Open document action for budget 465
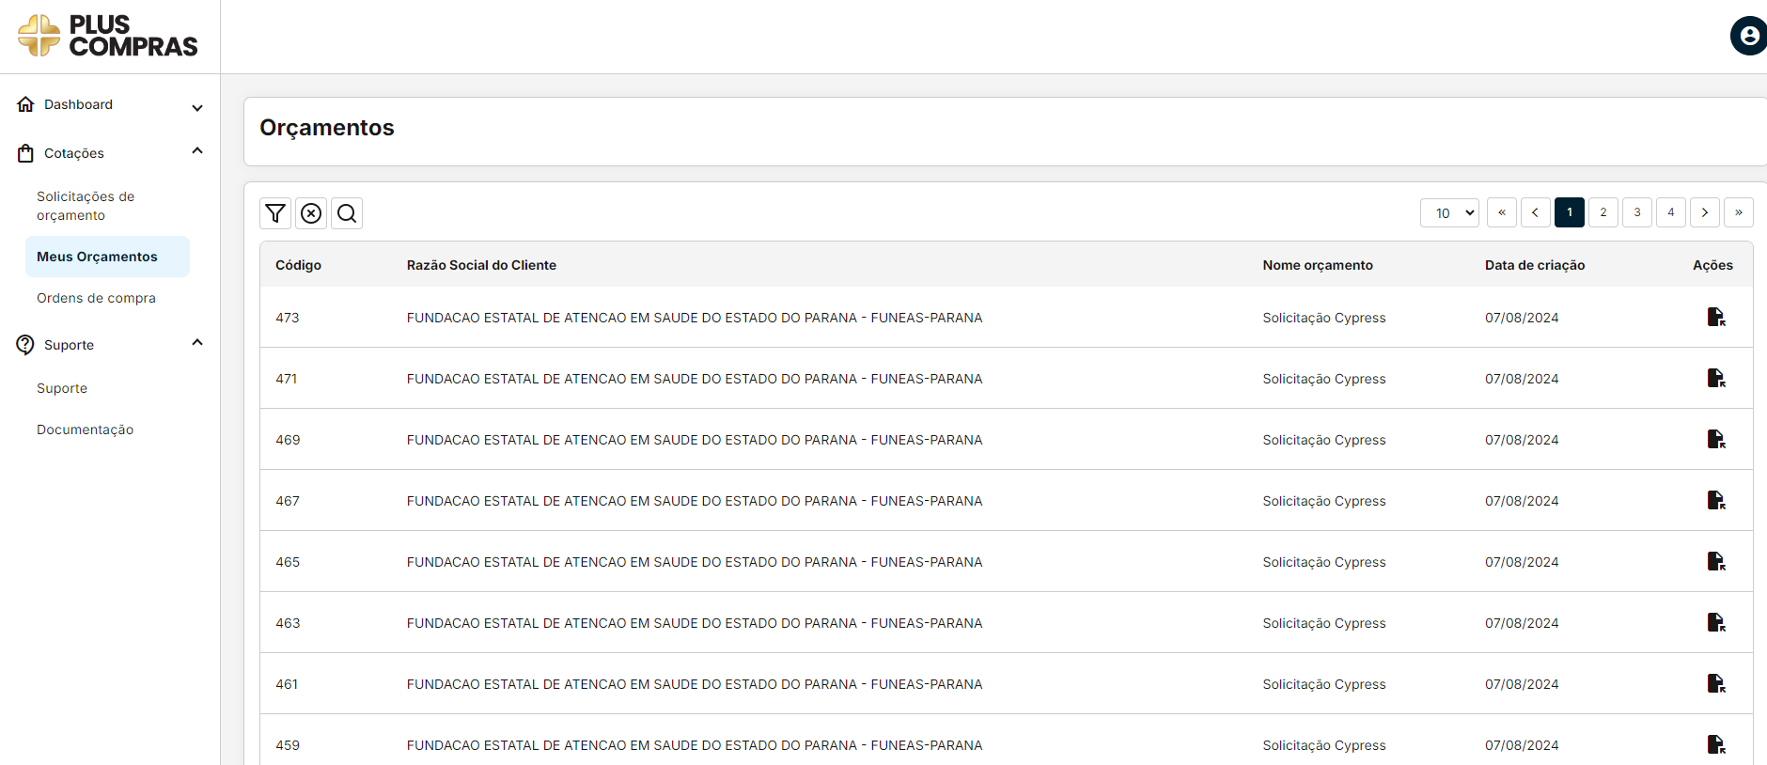This screenshot has width=1767, height=765. click(x=1715, y=562)
